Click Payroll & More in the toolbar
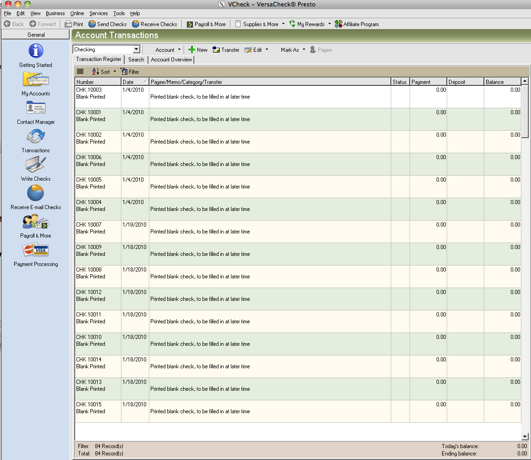 (x=206, y=24)
